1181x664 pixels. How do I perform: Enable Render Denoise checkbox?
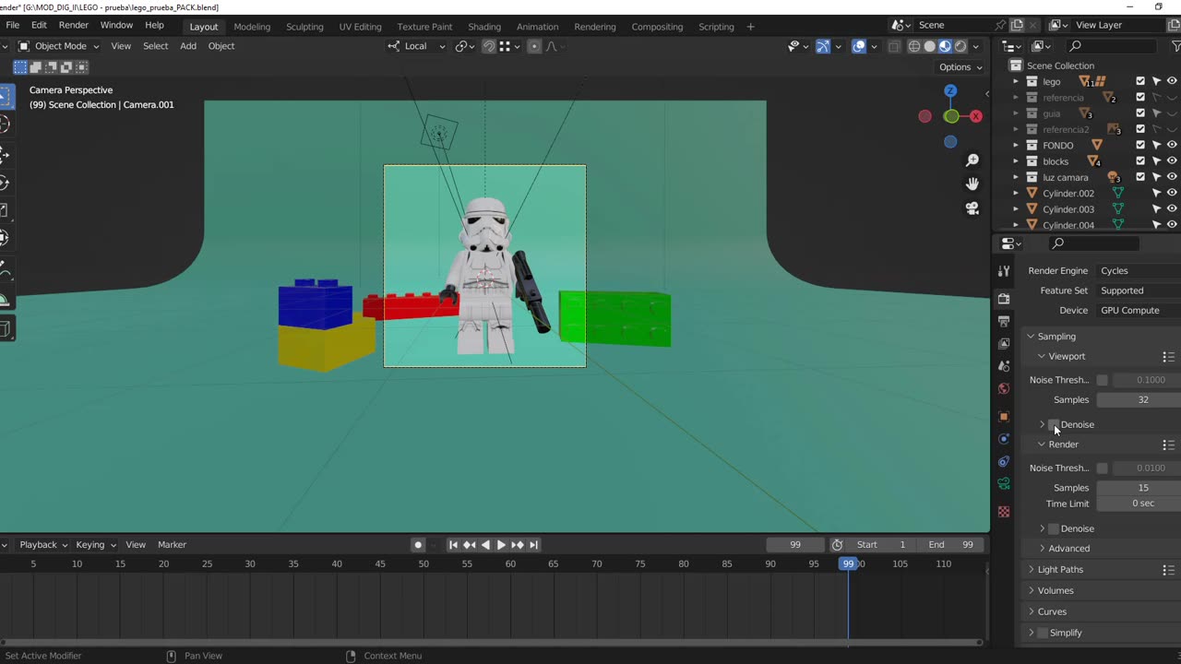point(1054,528)
